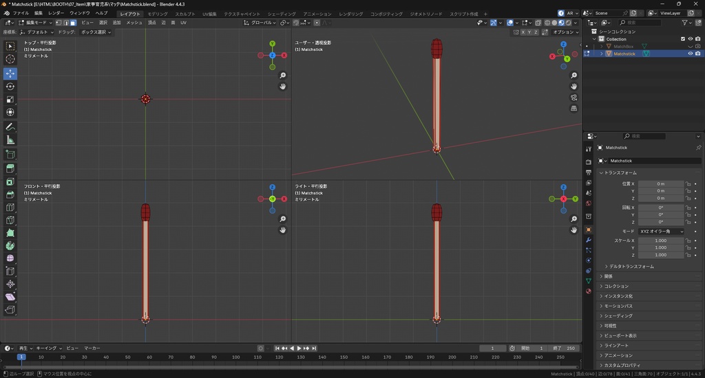Open the XYZ Euler rotation mode dropdown

pos(661,231)
